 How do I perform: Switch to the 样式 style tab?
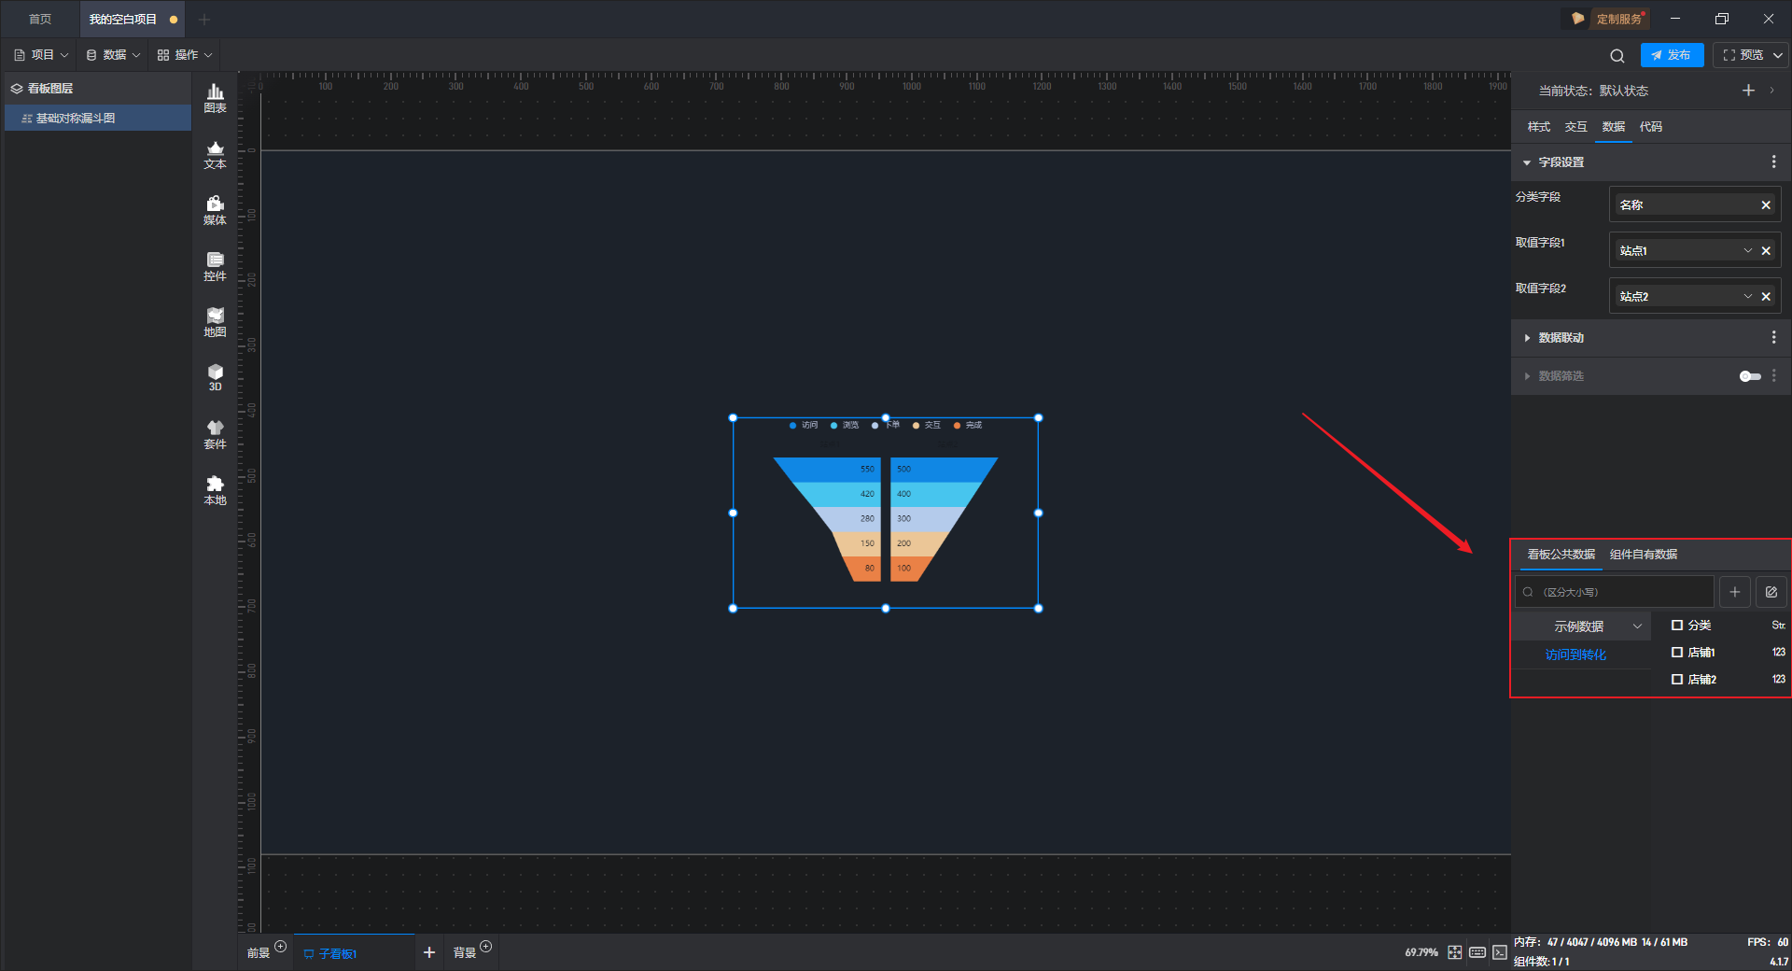click(1539, 127)
